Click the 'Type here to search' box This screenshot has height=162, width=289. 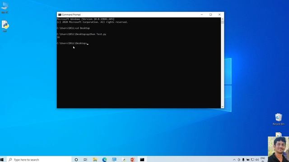[39, 160]
